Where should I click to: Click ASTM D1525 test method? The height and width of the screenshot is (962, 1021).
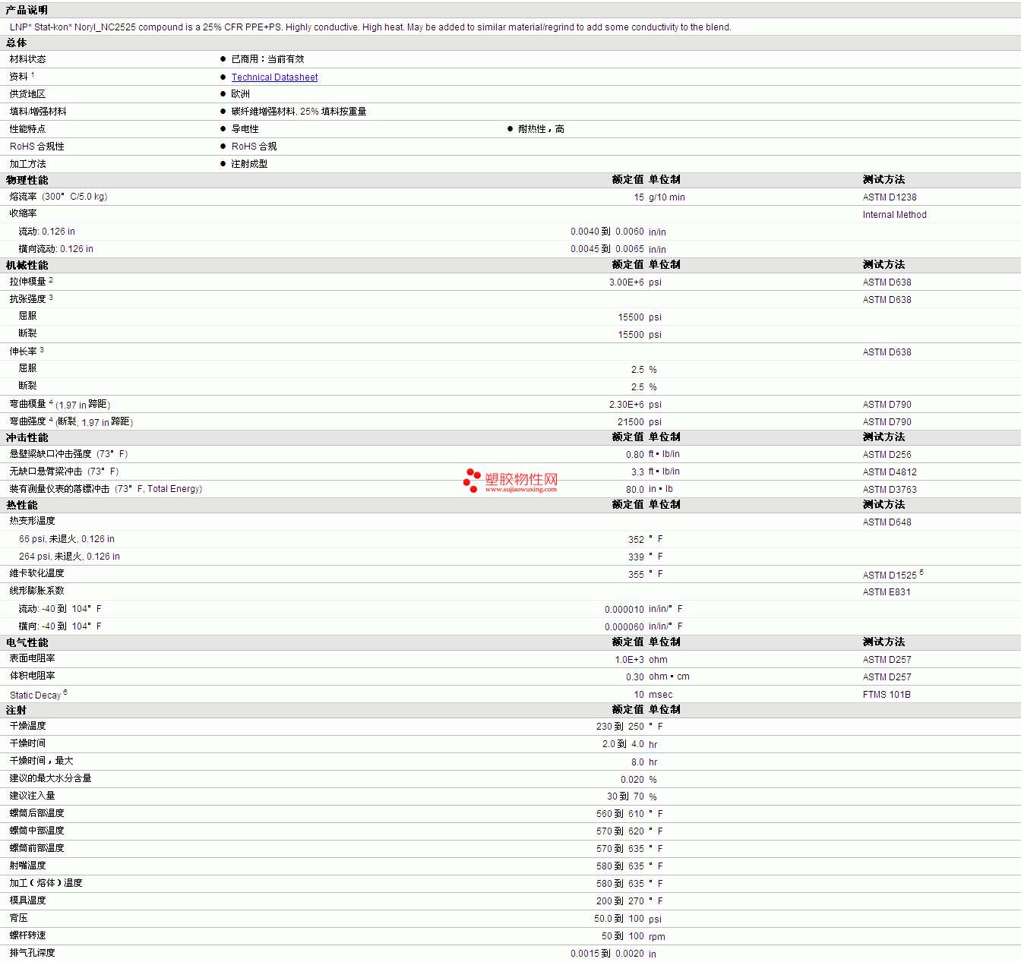890,576
